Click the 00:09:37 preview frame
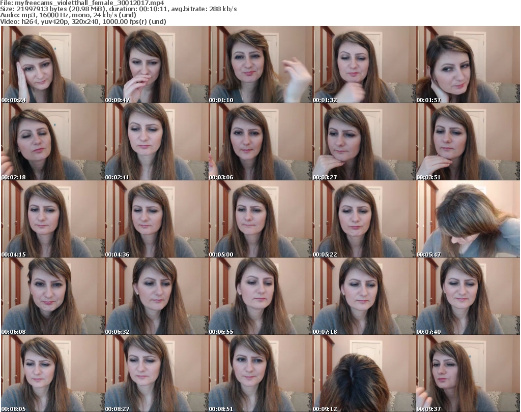521x412 pixels. 468,373
